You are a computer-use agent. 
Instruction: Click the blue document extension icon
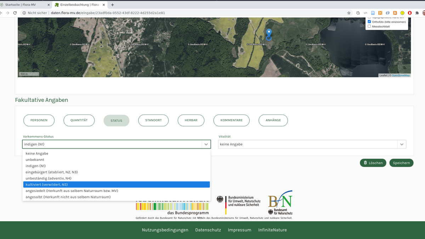click(373, 13)
